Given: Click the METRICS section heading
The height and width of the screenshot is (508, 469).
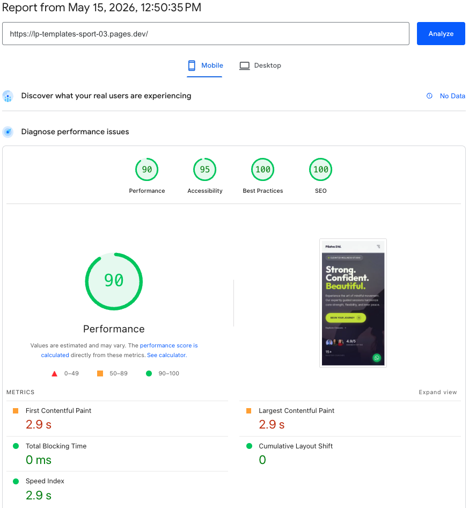Looking at the screenshot, I should pos(20,392).
